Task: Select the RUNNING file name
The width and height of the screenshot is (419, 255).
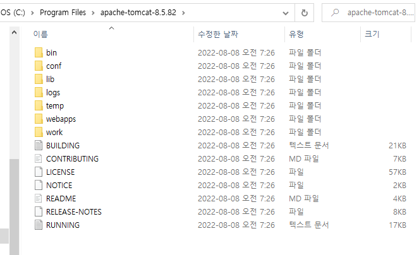Action: click(x=63, y=225)
